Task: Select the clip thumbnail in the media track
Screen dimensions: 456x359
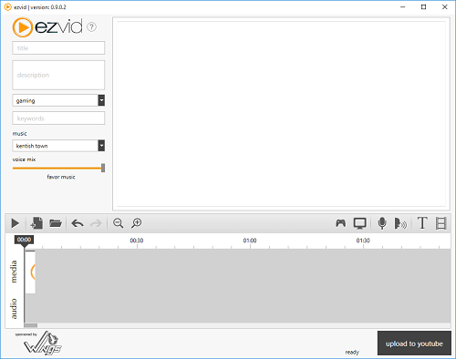Action: pyautogui.click(x=30, y=272)
